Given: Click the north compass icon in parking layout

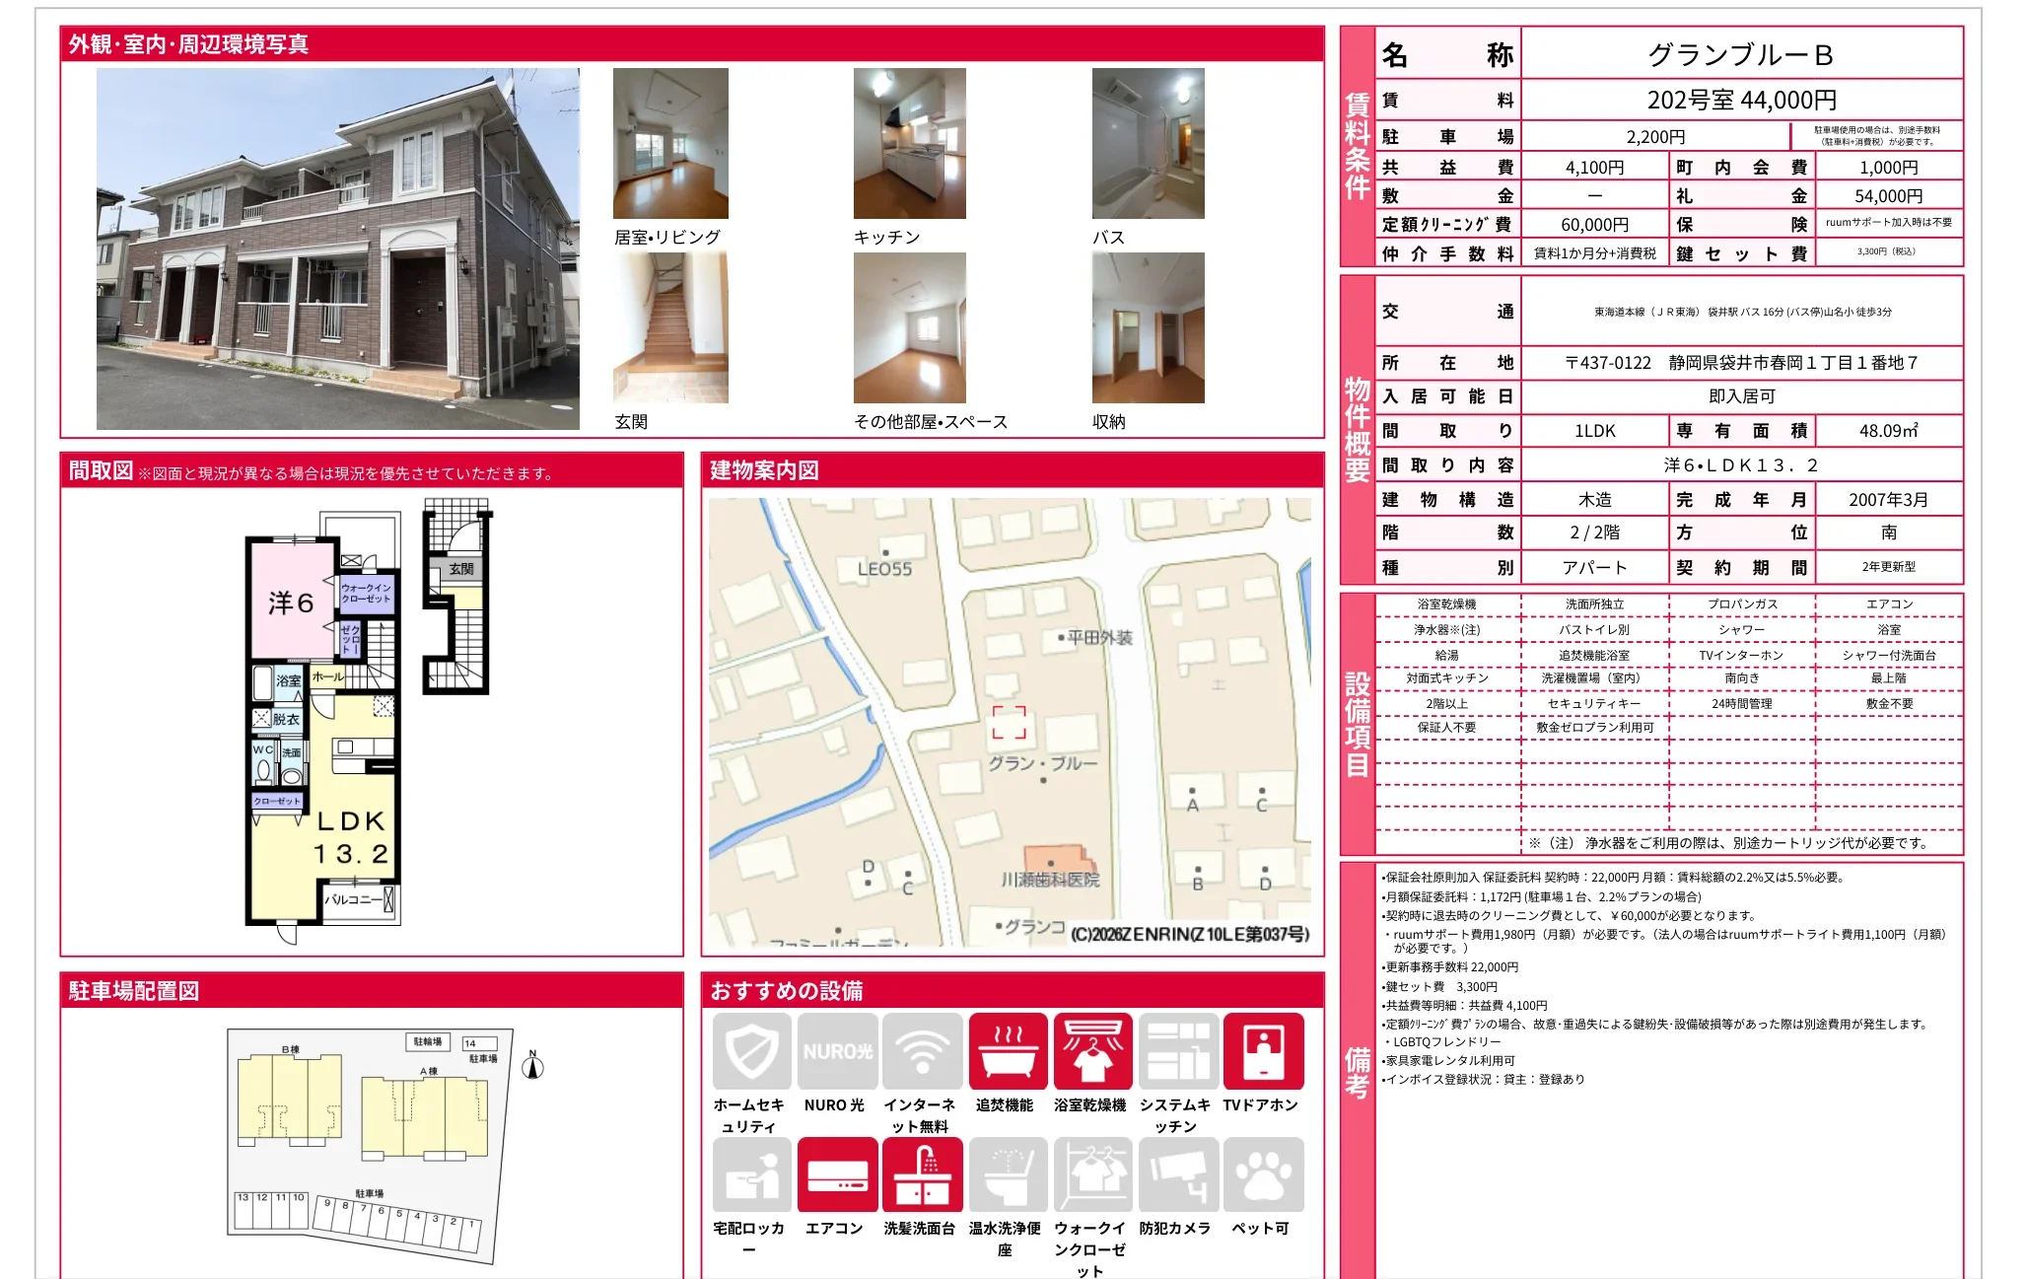Looking at the screenshot, I should tap(532, 1065).
